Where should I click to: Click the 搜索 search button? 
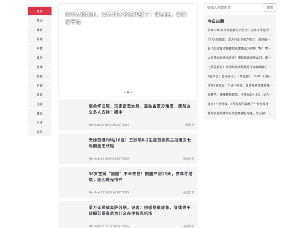(270, 8)
